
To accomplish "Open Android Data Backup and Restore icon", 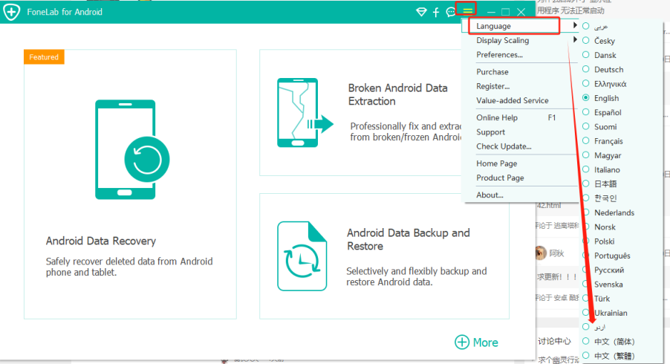I will click(302, 256).
